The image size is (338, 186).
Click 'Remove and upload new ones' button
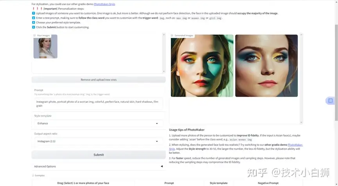click(x=98, y=80)
